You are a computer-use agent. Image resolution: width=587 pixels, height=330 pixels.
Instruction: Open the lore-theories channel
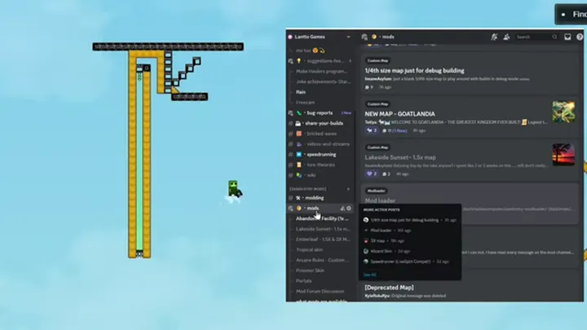coord(321,165)
